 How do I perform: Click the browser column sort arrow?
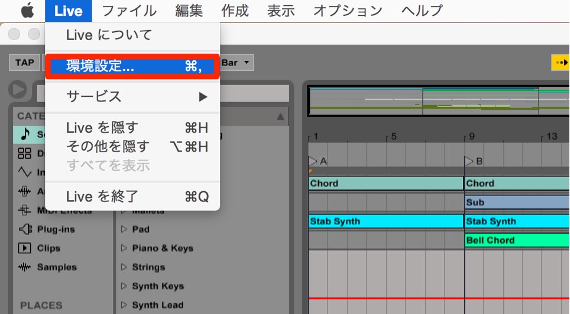[x=280, y=116]
